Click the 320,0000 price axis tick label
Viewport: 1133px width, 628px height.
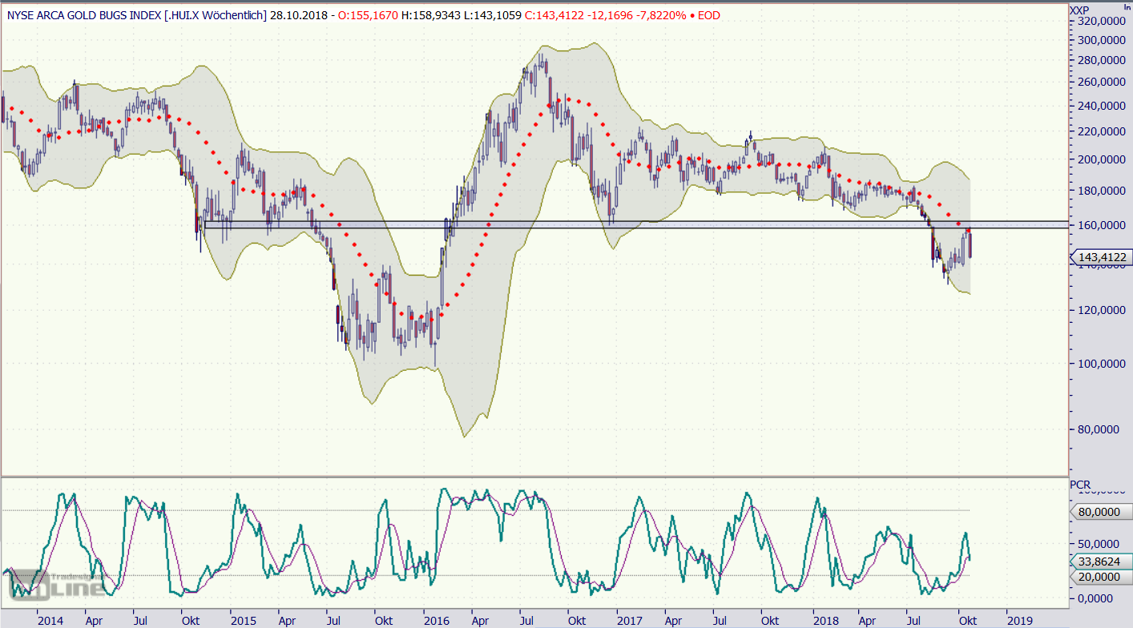click(x=1099, y=22)
